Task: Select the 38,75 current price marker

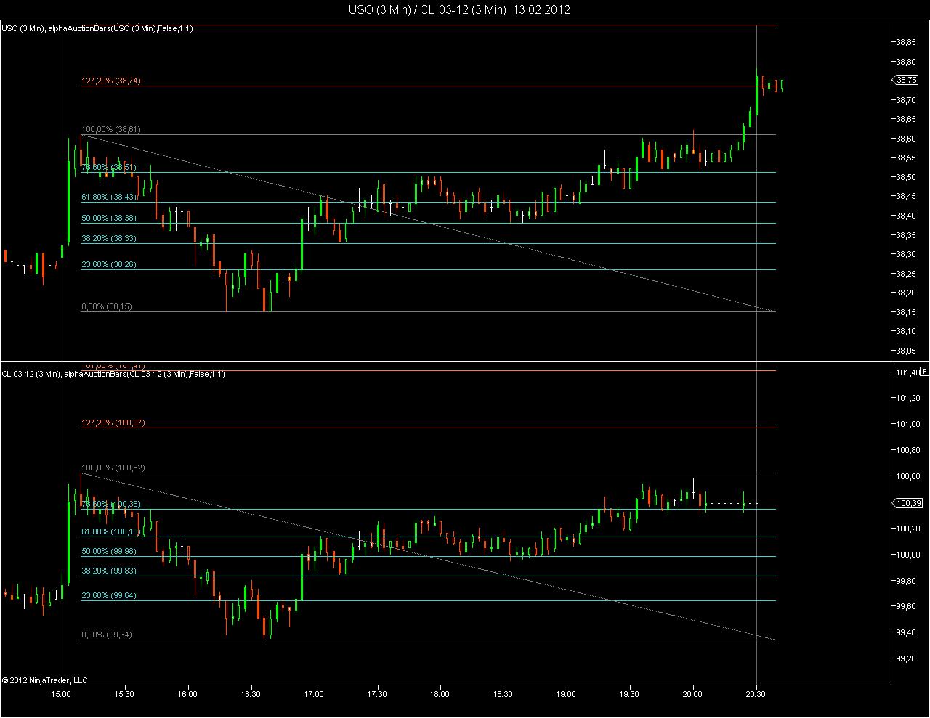Action: click(906, 80)
